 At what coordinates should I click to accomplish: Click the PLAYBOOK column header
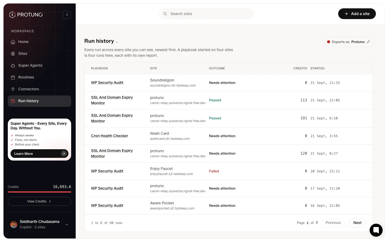[x=99, y=69]
